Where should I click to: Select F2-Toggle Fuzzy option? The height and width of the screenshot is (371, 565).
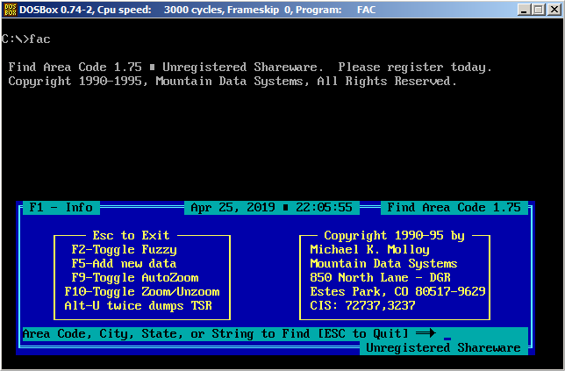(x=124, y=250)
